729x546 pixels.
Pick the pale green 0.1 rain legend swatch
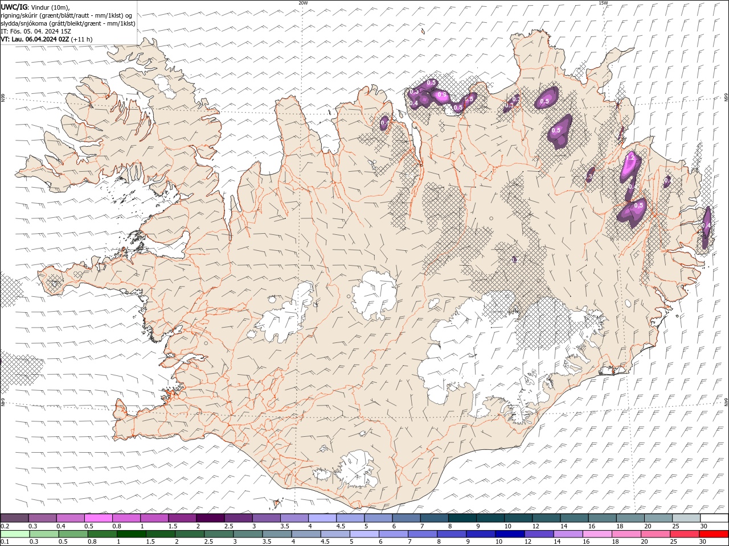[15, 534]
